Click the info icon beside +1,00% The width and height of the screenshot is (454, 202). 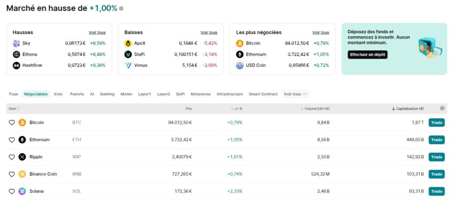click(x=121, y=9)
